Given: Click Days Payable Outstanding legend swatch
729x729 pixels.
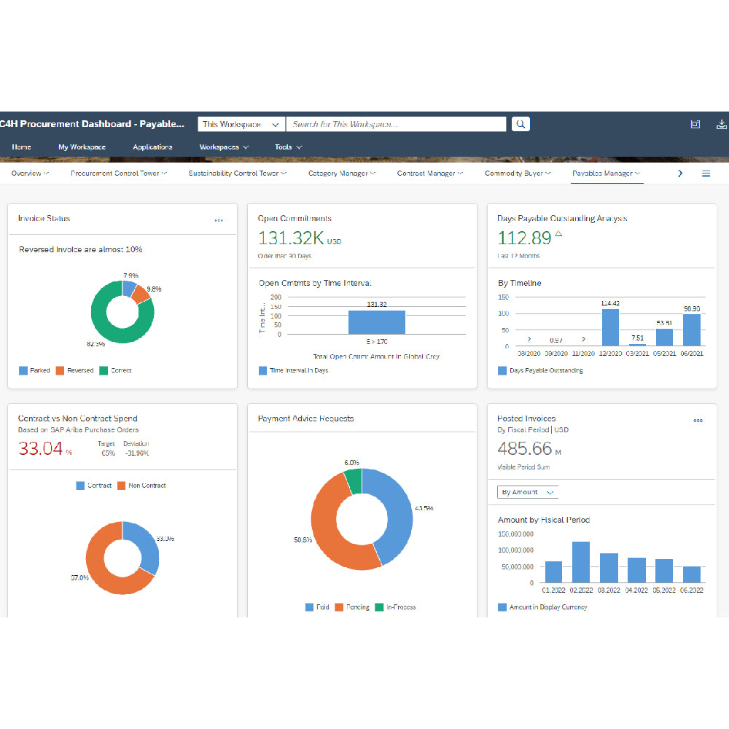Looking at the screenshot, I should 502,370.
